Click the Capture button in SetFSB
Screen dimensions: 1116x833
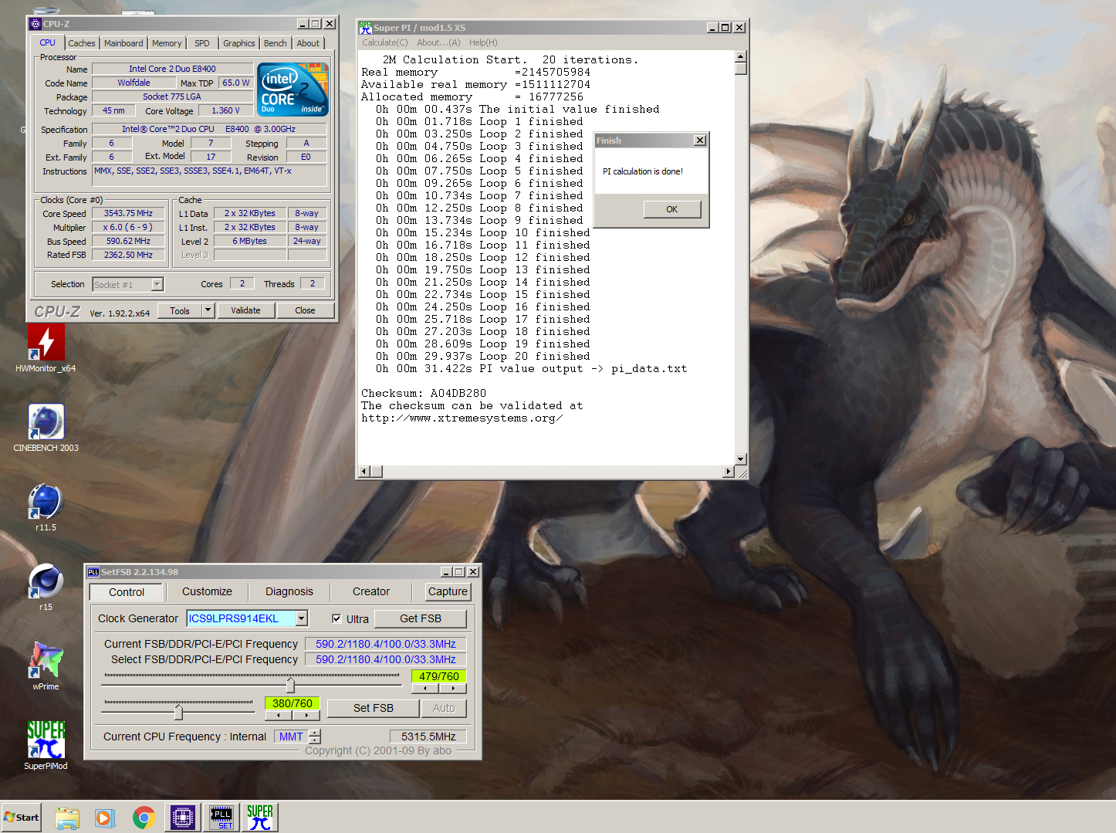click(448, 591)
